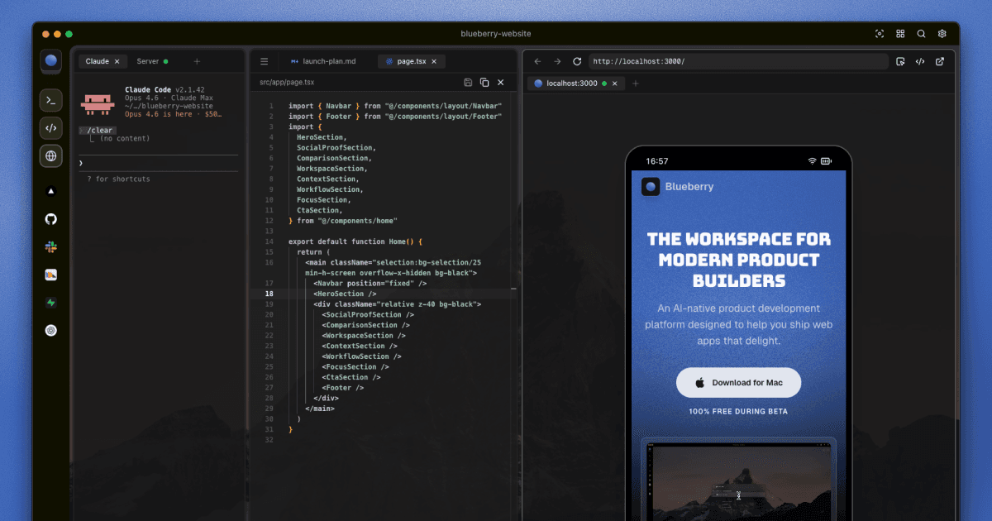Click the Download for Mac button
The image size is (992, 521).
(738, 383)
